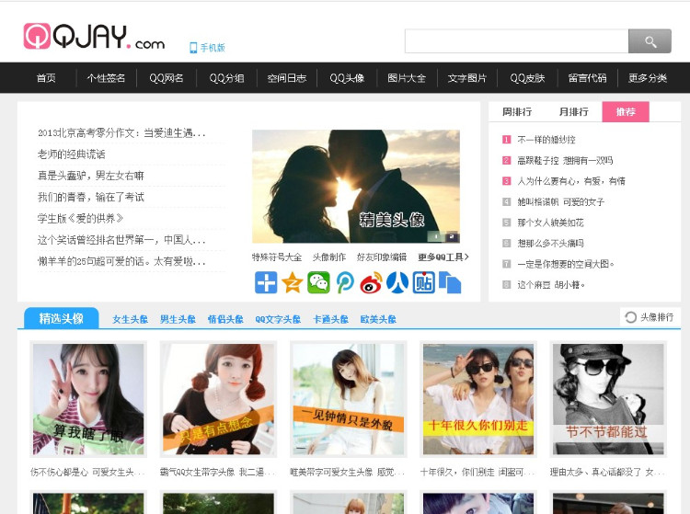This screenshot has width=690, height=514.
Task: Open the 留言代码 menu item
Action: [587, 78]
